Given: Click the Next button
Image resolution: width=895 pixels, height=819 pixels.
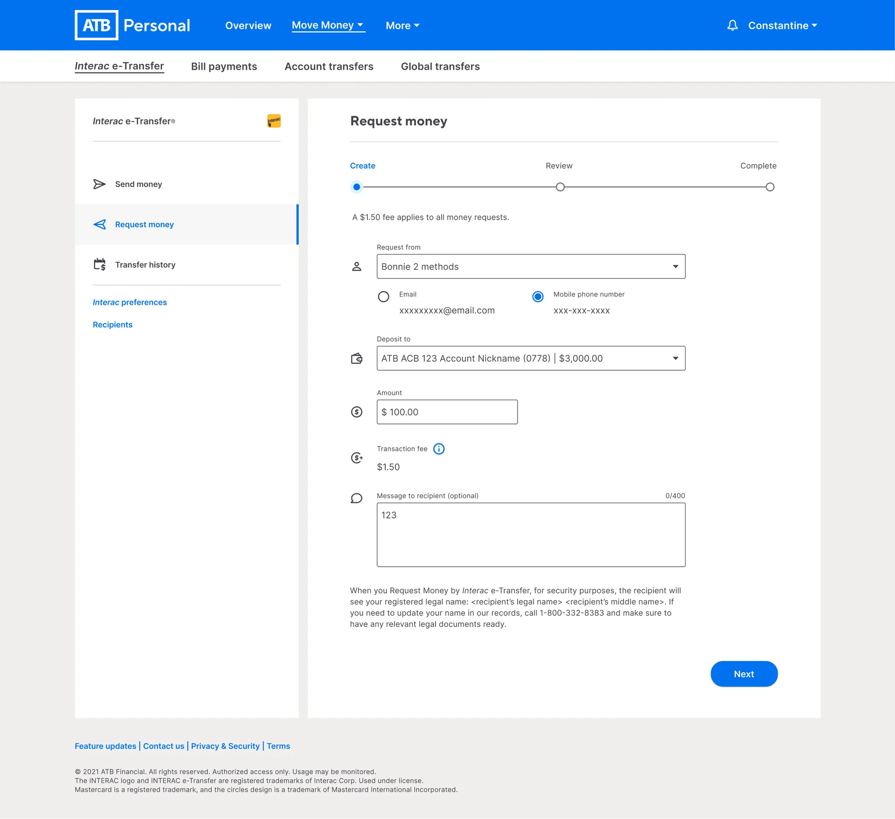Looking at the screenshot, I should tap(744, 674).
